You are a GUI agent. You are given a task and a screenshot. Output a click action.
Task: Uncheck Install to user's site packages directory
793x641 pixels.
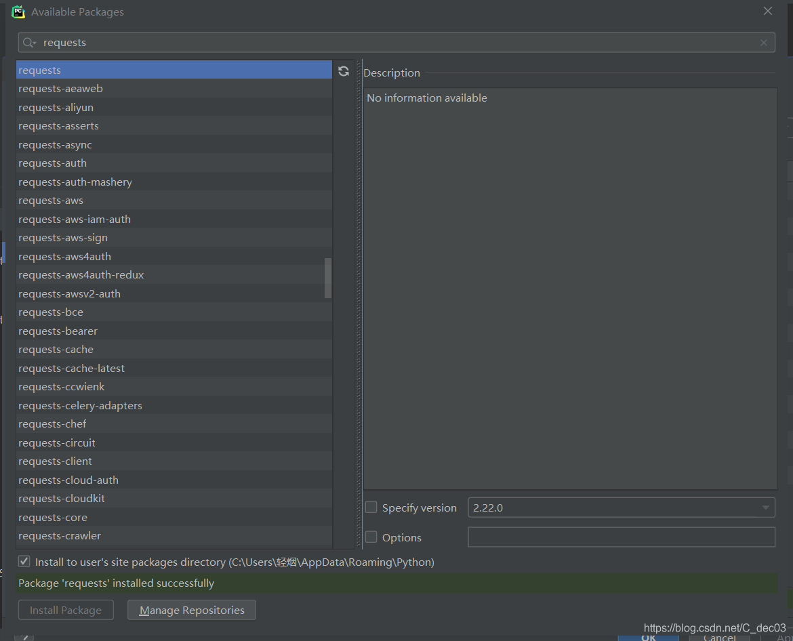coord(24,561)
